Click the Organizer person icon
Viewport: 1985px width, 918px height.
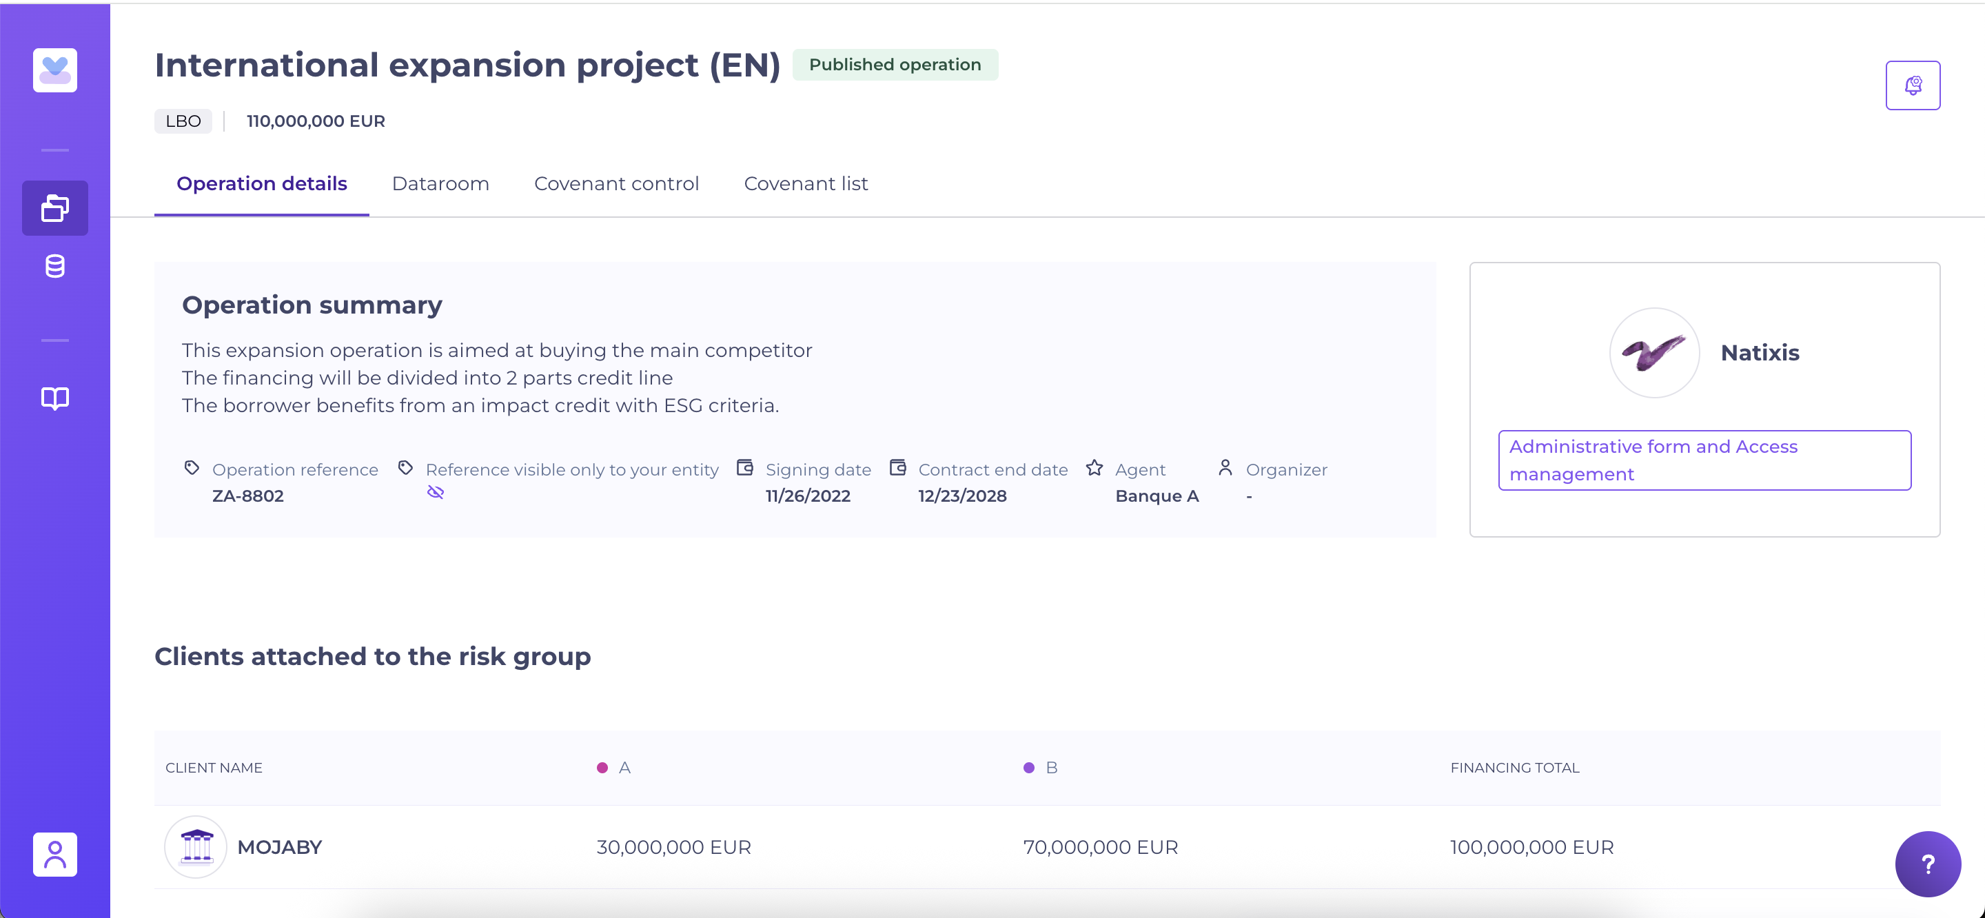coord(1225,468)
